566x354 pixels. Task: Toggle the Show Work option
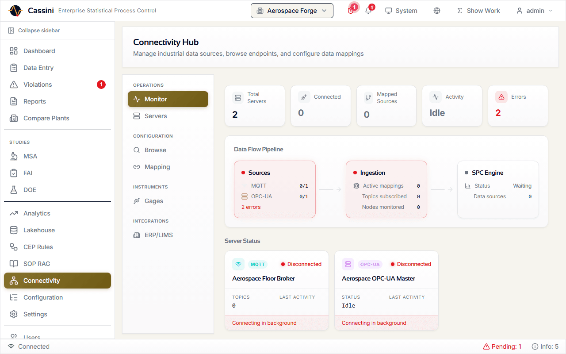[x=478, y=11]
